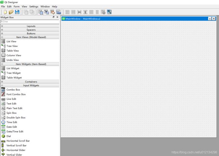
Task: Click the Save form floppy icon
Action: pos(17,12)
